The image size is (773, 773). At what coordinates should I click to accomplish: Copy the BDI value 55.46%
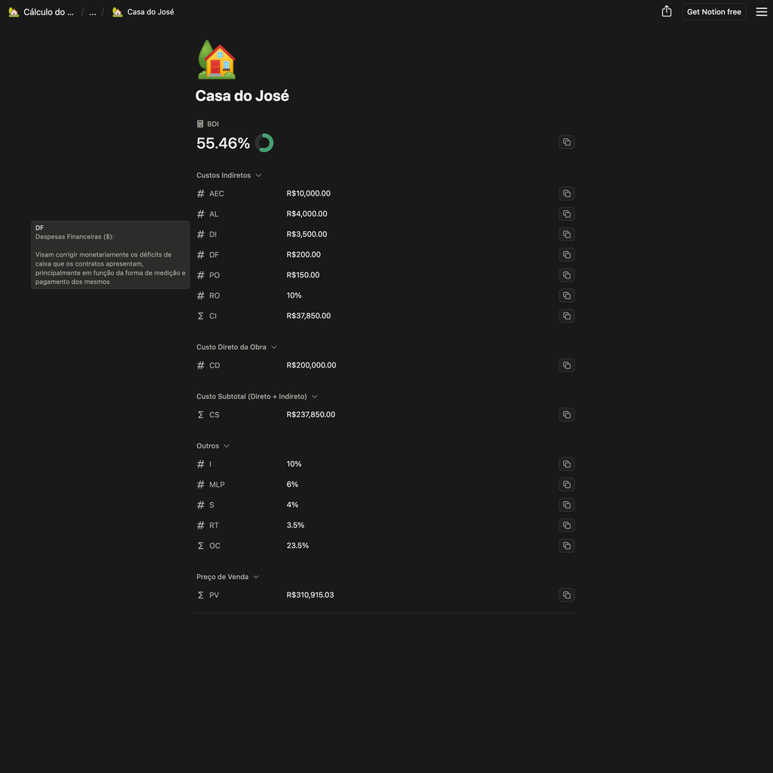click(566, 142)
